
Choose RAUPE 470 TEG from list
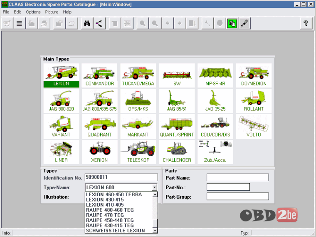coord(118,215)
